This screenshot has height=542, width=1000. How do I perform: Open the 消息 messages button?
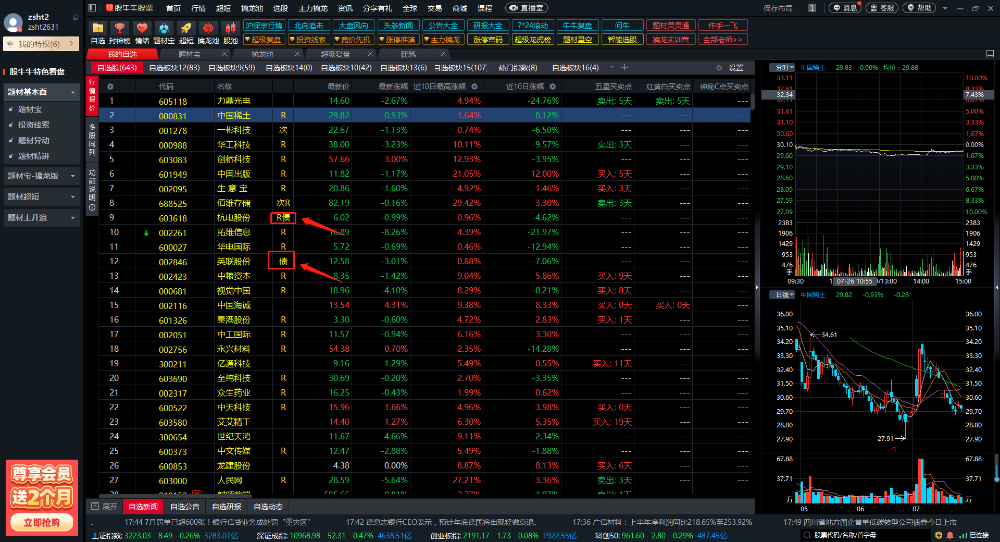pos(845,8)
